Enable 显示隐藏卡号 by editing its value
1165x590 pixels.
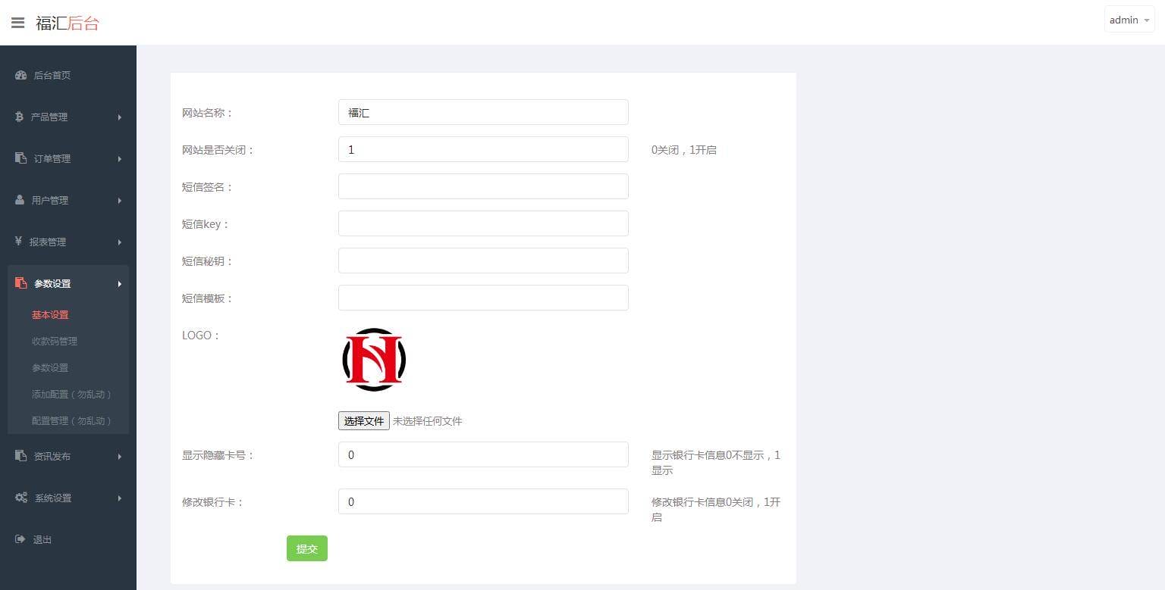483,454
